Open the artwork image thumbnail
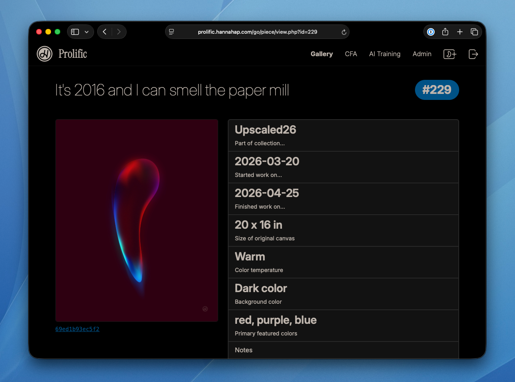 [137, 220]
